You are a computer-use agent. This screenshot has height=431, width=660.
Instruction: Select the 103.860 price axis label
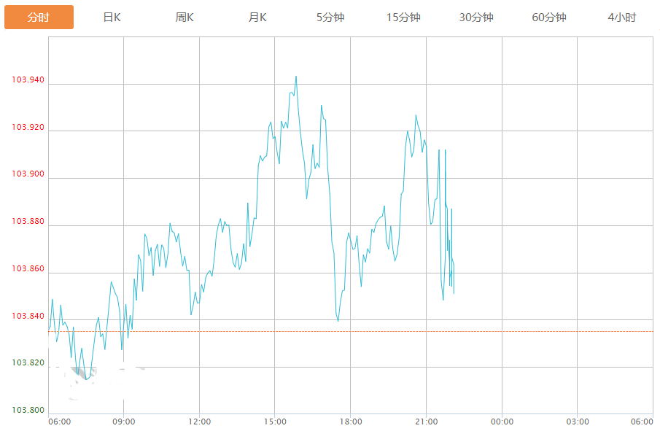coord(28,269)
